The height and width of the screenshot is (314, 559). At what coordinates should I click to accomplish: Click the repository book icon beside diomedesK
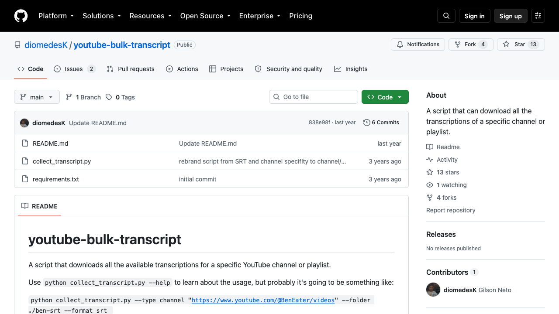(17, 45)
